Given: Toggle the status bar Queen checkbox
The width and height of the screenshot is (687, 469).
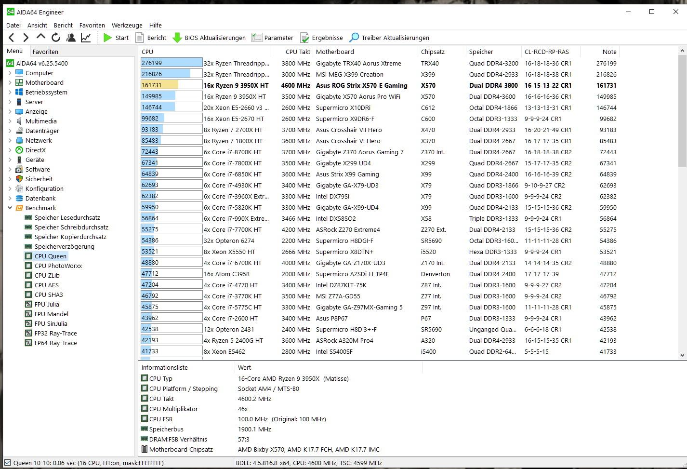Looking at the screenshot, I should (x=7, y=463).
